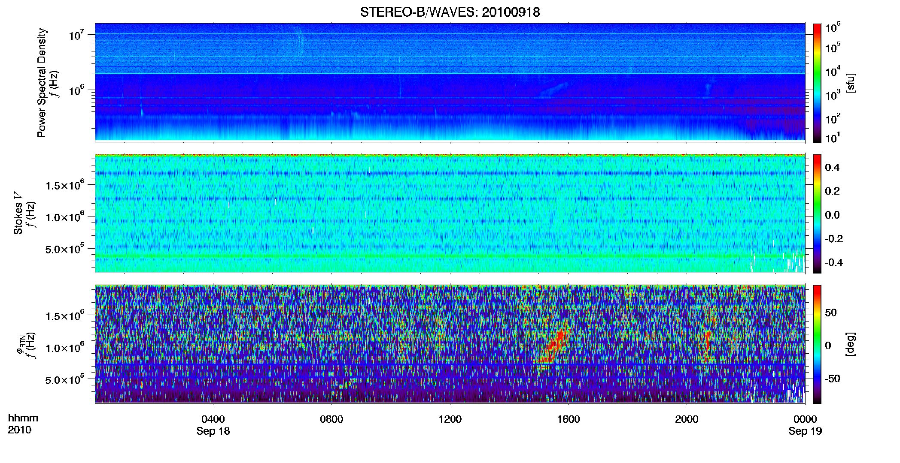The image size is (900, 463).
Task: Click the Power Spectral Density axis label
Action: [x=42, y=83]
